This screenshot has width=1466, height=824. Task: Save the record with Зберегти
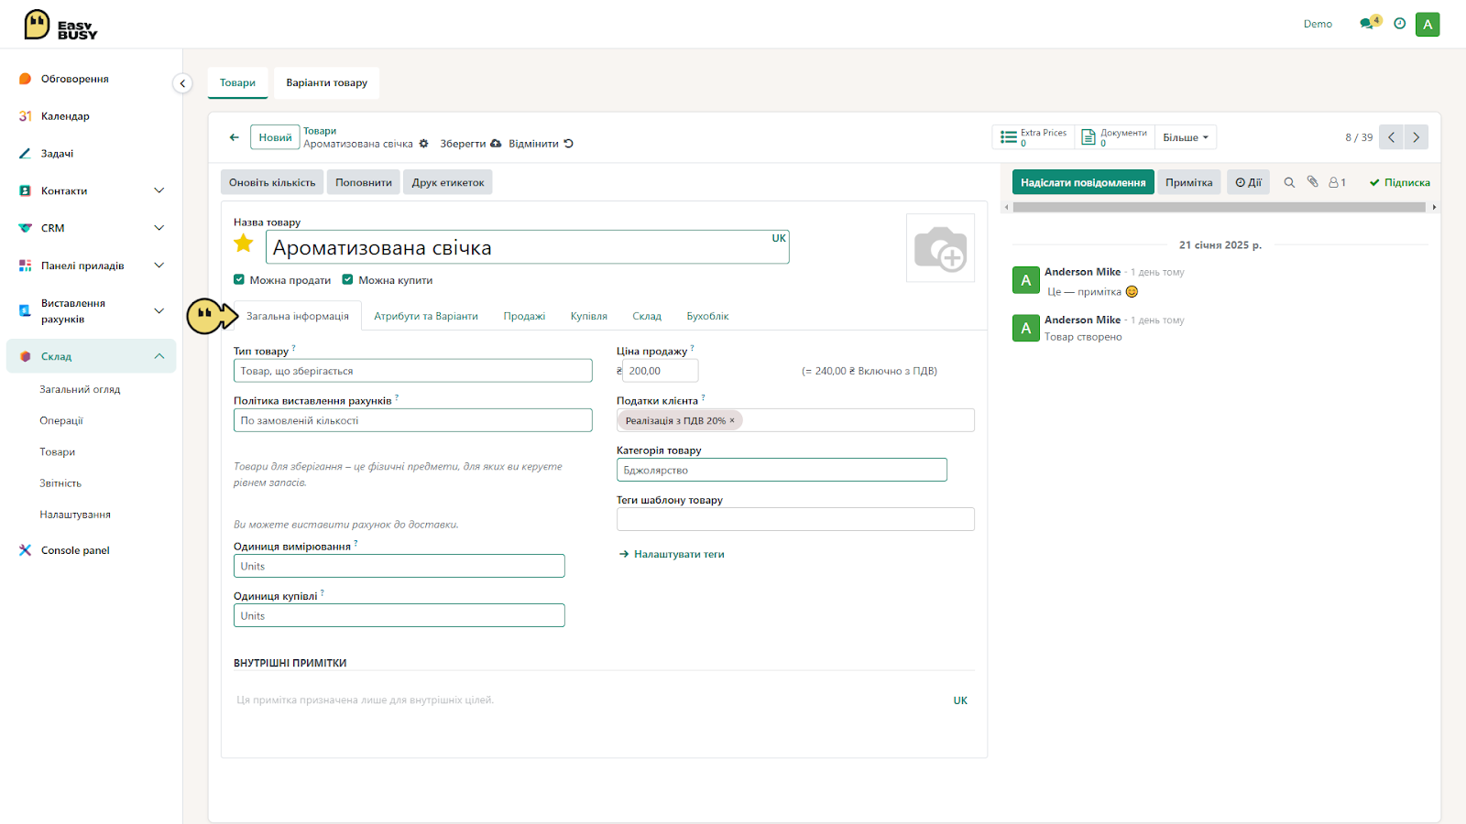tap(470, 144)
